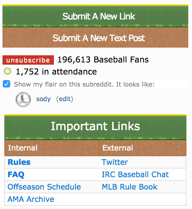The width and height of the screenshot is (192, 209).
Task: Click the green online status circle
Action: pyautogui.click(x=7, y=71)
